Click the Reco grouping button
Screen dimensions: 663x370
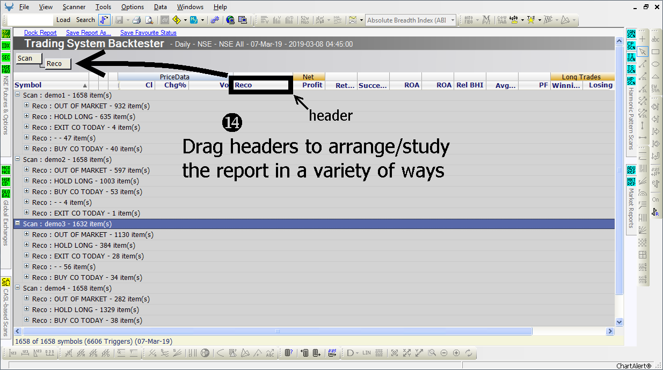click(58, 63)
